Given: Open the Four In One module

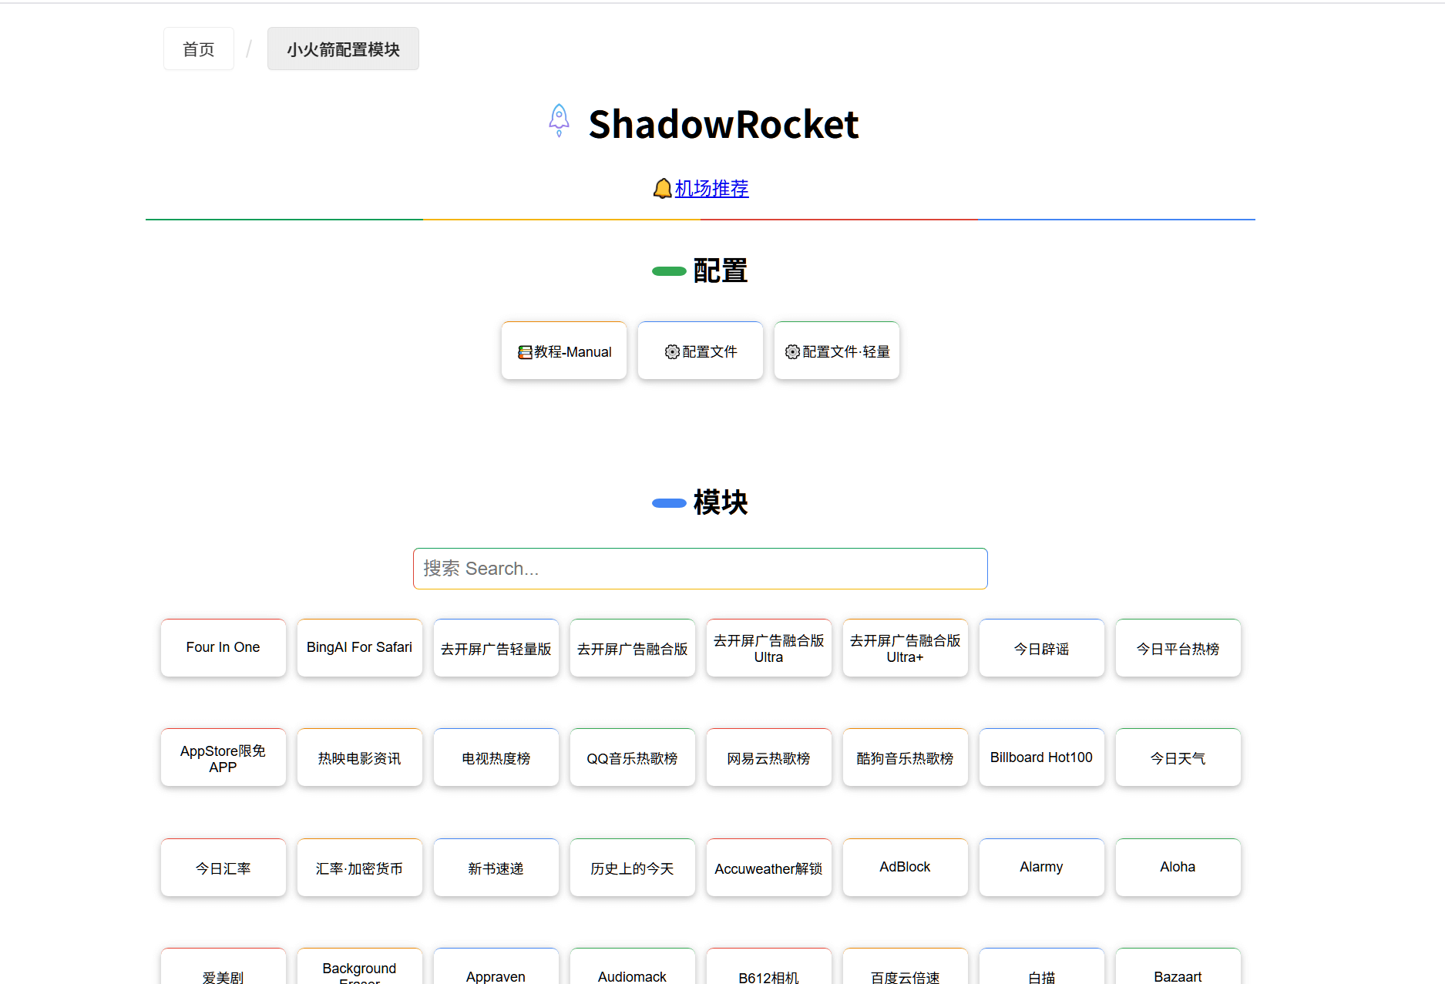Looking at the screenshot, I should tap(223, 648).
